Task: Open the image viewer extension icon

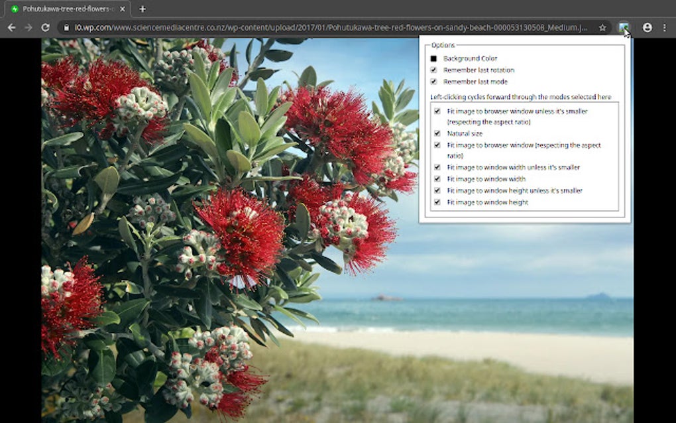Action: click(x=623, y=27)
